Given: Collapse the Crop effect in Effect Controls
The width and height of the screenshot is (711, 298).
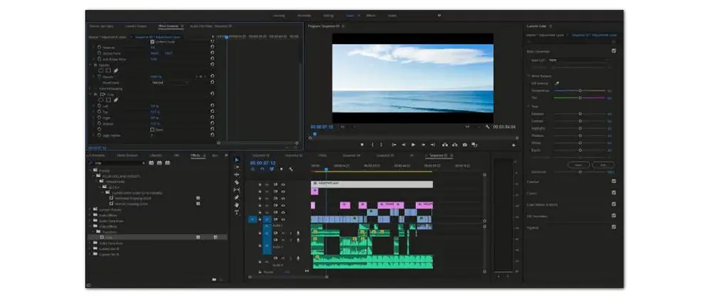Looking at the screenshot, I should point(90,94).
